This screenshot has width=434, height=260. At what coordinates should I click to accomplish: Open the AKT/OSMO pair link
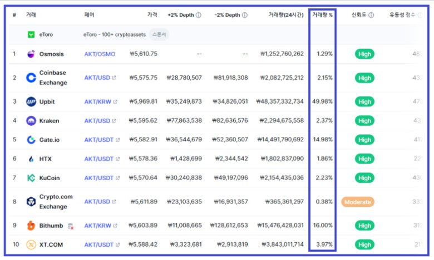[x=100, y=54]
